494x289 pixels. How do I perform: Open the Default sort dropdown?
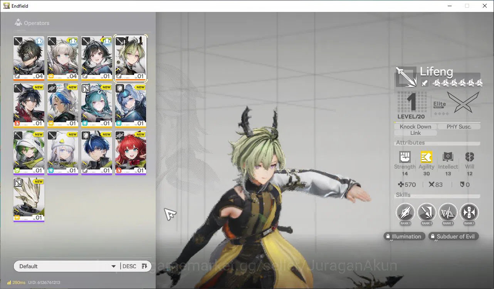(67, 266)
